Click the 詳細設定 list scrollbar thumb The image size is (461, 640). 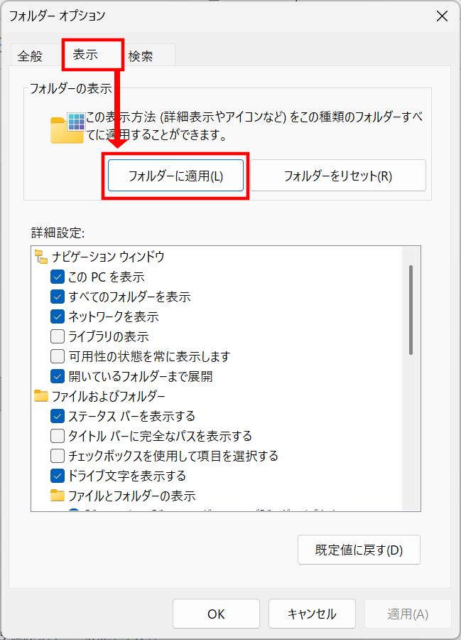tap(411, 310)
